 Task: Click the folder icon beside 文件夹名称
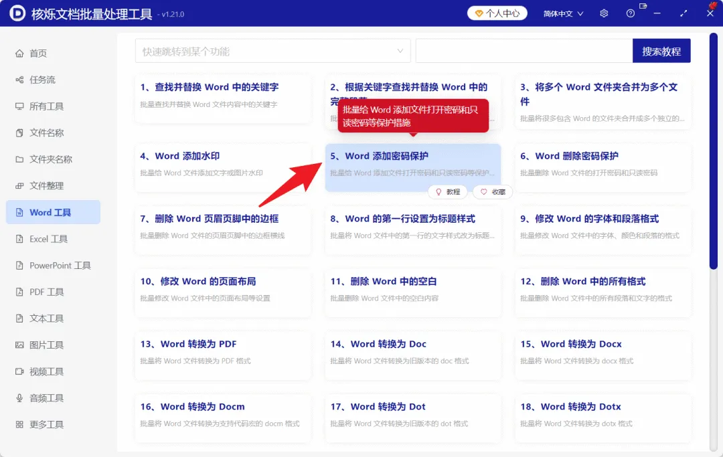pyautogui.click(x=19, y=159)
